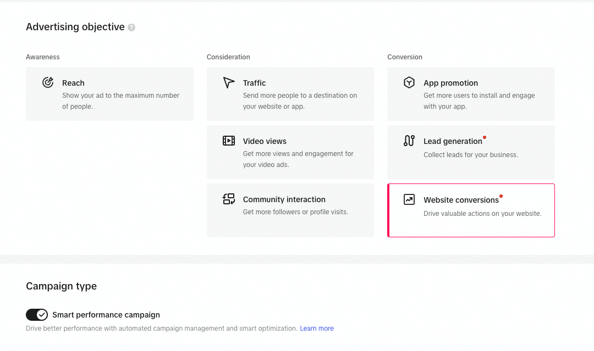Image resolution: width=594 pixels, height=351 pixels.
Task: Click the Video views play icon
Action: [x=229, y=141]
